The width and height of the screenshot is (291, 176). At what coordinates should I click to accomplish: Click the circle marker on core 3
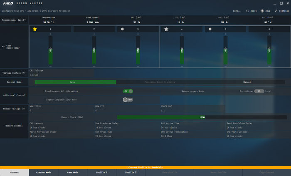point(122,29)
